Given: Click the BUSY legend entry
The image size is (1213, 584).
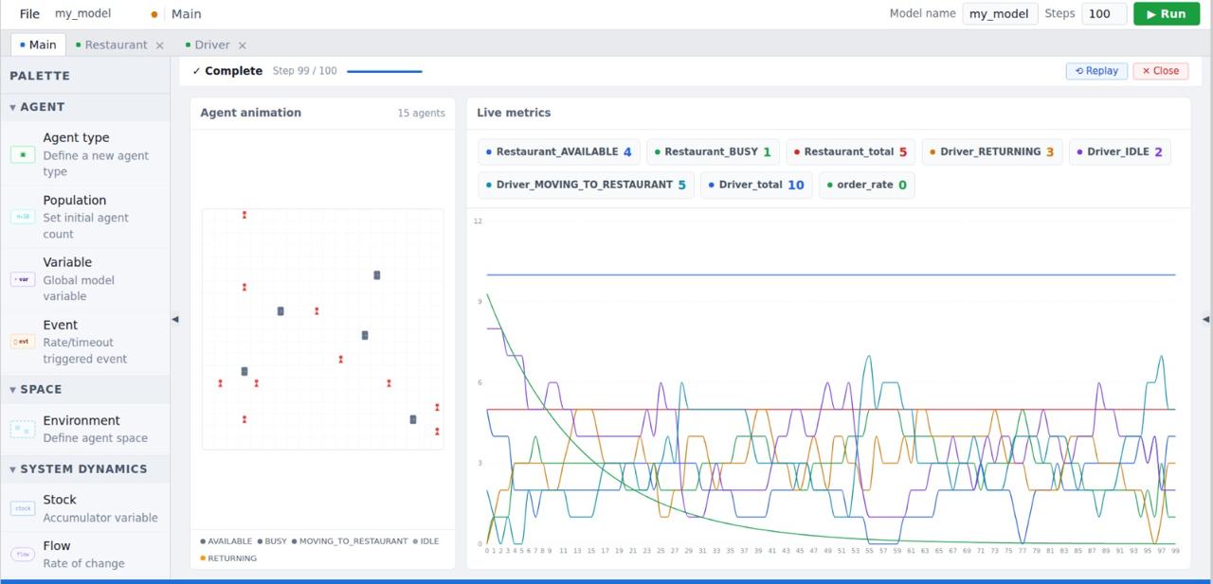Looking at the screenshot, I should click(x=272, y=541).
